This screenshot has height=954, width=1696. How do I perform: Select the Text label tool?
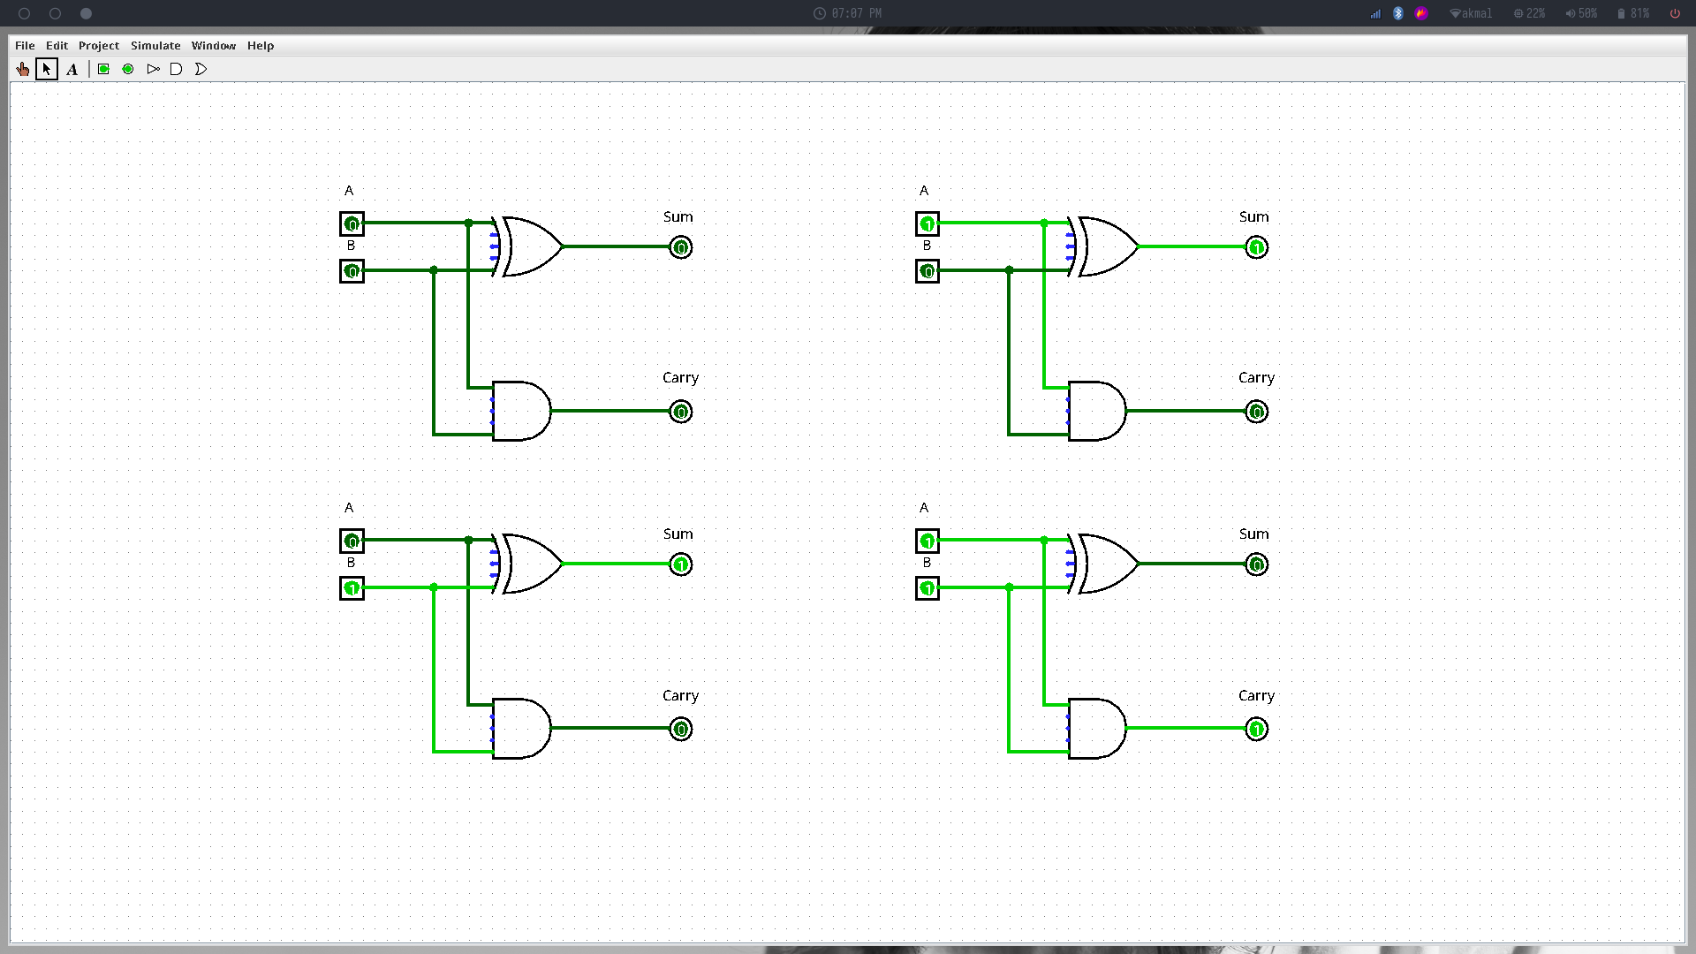click(x=72, y=69)
